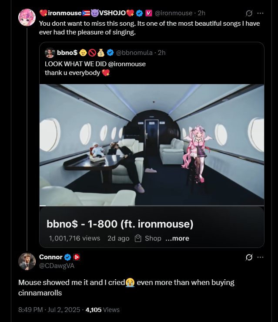This screenshot has width=278, height=322.
Task: Click ironmouse's pink-haired profile avatar
Action: [27, 17]
